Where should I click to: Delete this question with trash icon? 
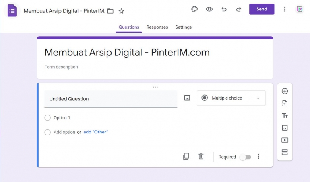201,157
